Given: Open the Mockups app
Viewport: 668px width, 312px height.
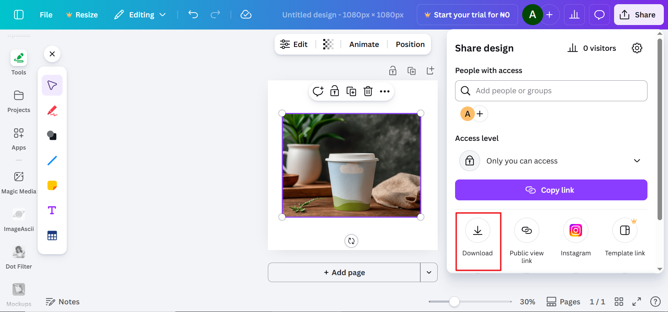Looking at the screenshot, I should [19, 295].
